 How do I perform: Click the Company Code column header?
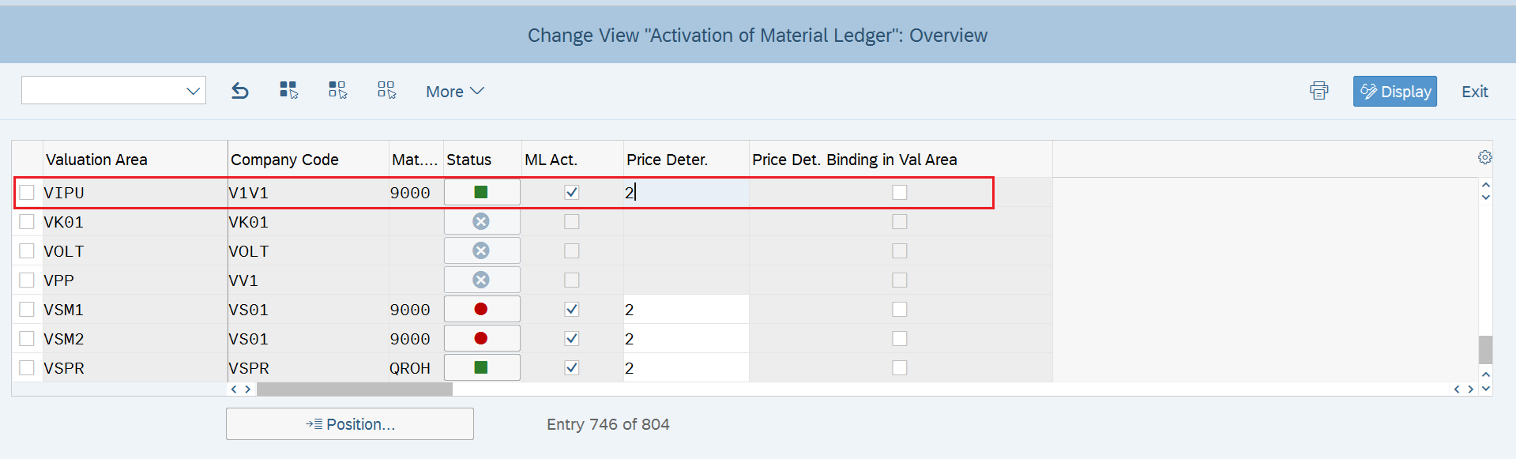click(284, 160)
